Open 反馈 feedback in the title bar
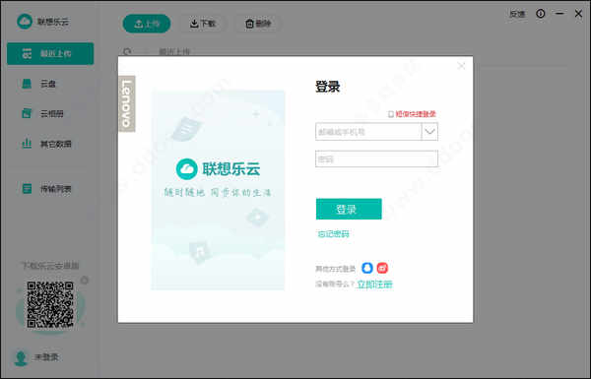This screenshot has width=591, height=379. point(517,14)
